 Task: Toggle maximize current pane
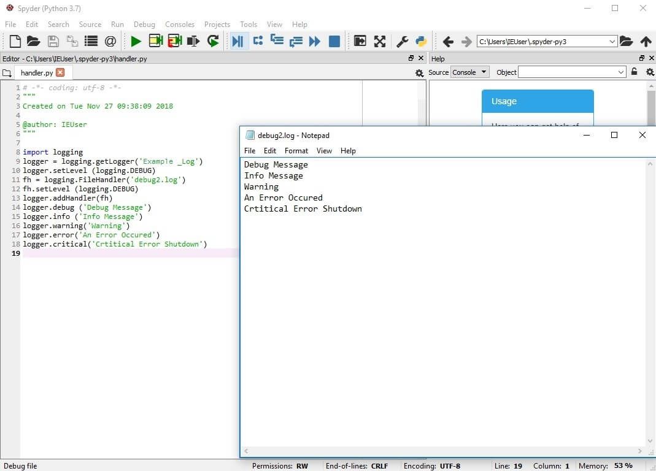(x=379, y=41)
